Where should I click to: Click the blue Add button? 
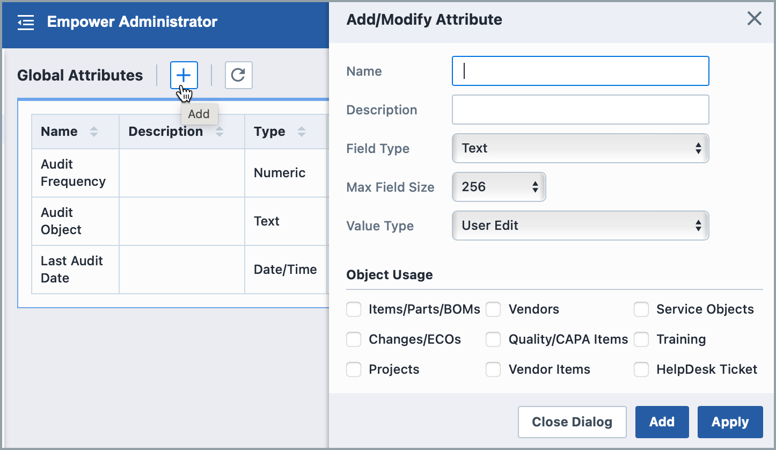point(662,422)
